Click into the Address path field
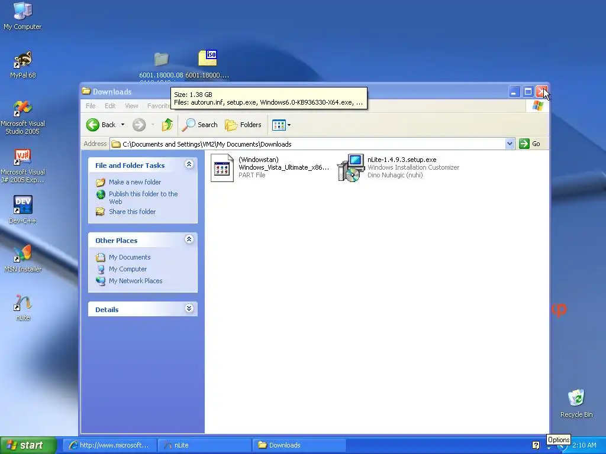 point(308,144)
